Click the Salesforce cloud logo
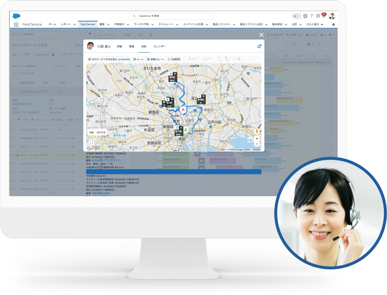Viewport: 387px width, 295px height. (16, 16)
